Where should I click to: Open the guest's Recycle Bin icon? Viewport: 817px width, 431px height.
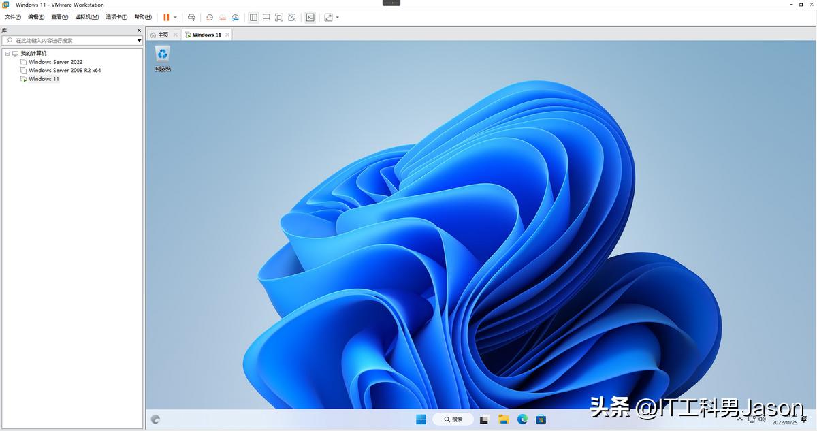tap(162, 54)
